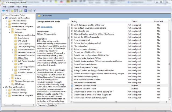Expand the User Configuration Software Settings node

tap(6, 90)
